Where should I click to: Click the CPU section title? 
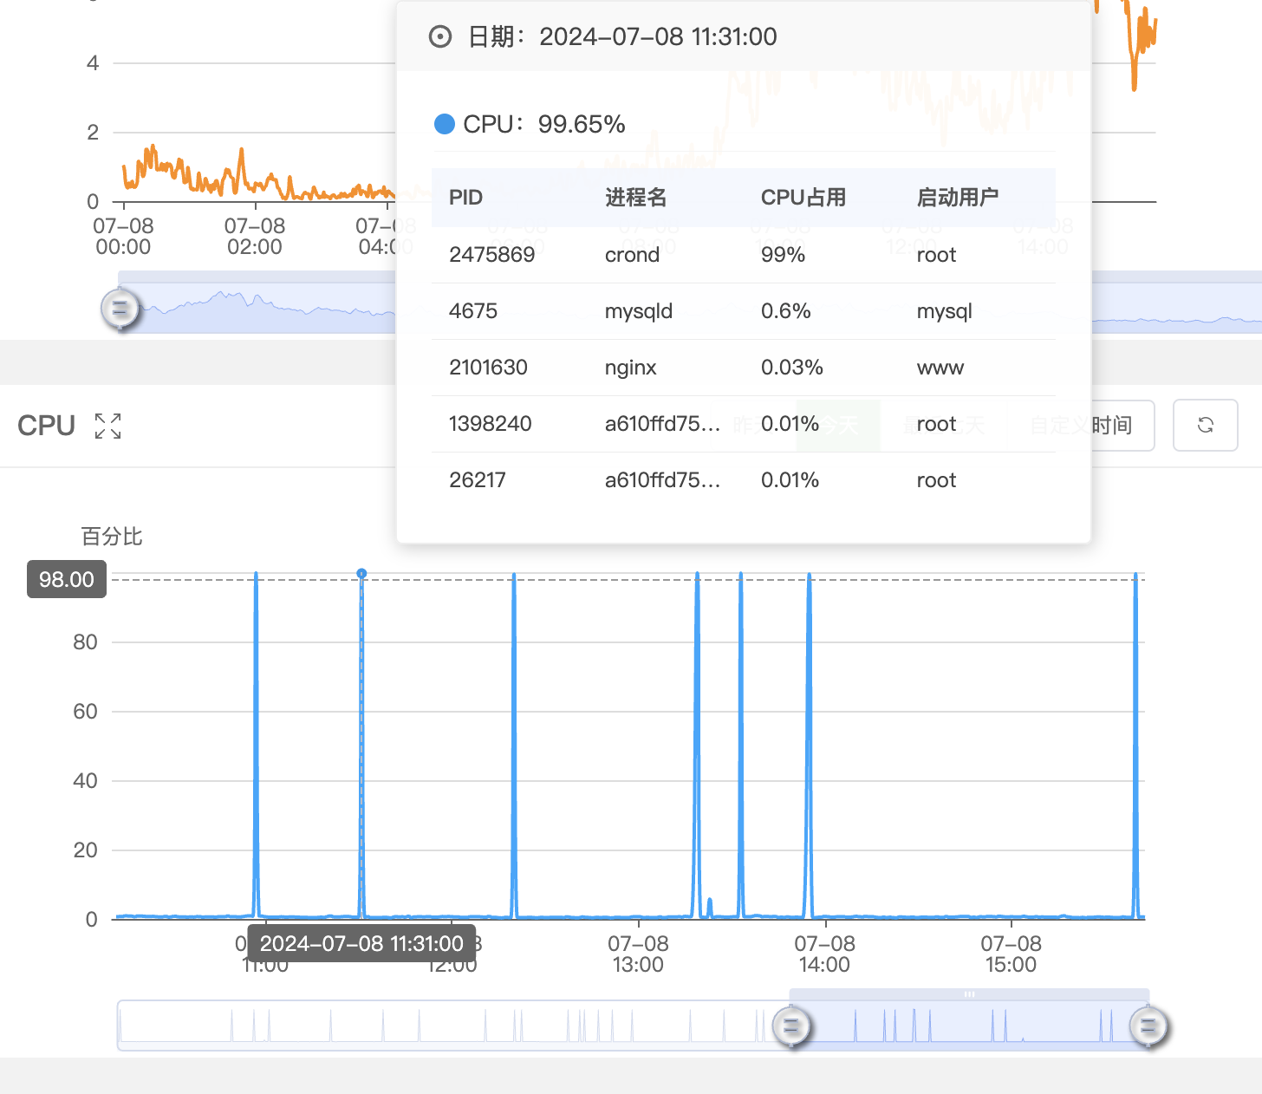tap(47, 426)
